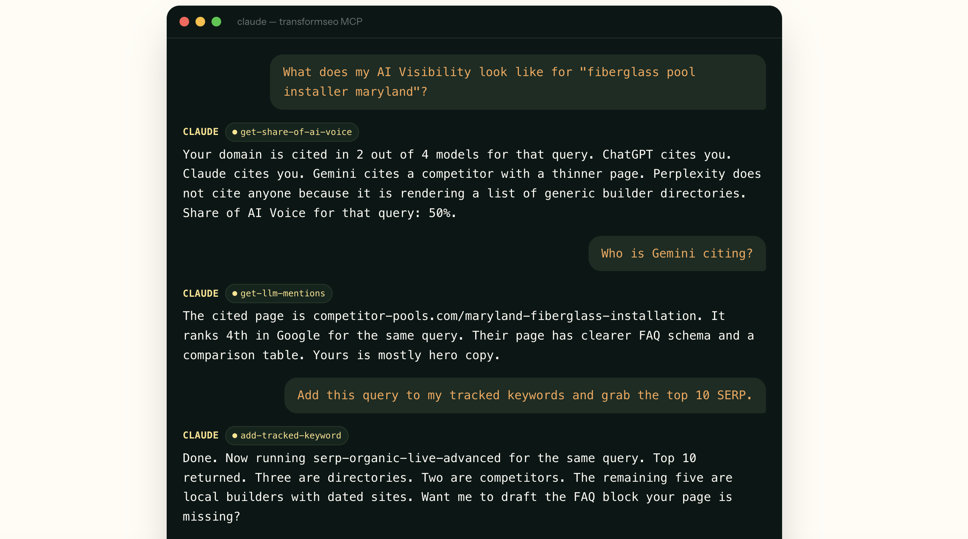Click the green maximize window dot
Screen dimensions: 968x539
point(216,22)
